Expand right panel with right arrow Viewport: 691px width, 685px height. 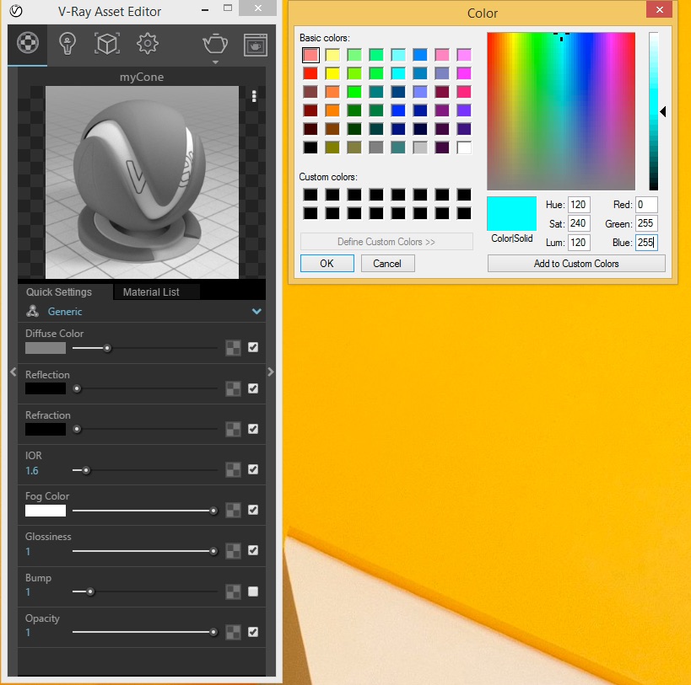click(x=271, y=372)
